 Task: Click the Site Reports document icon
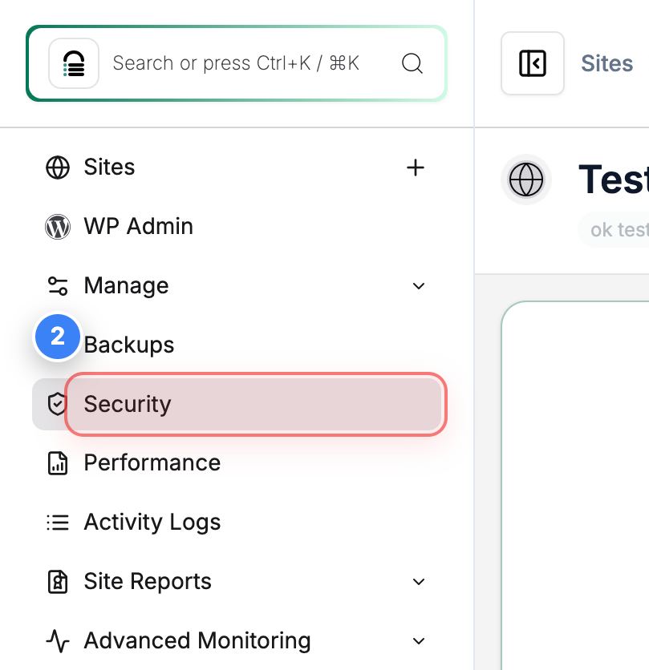point(57,581)
